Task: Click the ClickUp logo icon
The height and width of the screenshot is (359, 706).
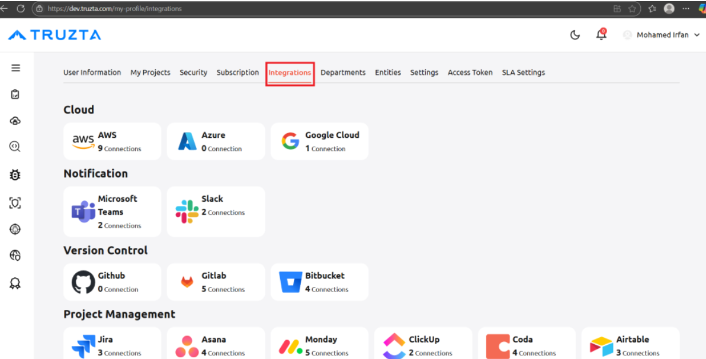Action: tap(394, 345)
